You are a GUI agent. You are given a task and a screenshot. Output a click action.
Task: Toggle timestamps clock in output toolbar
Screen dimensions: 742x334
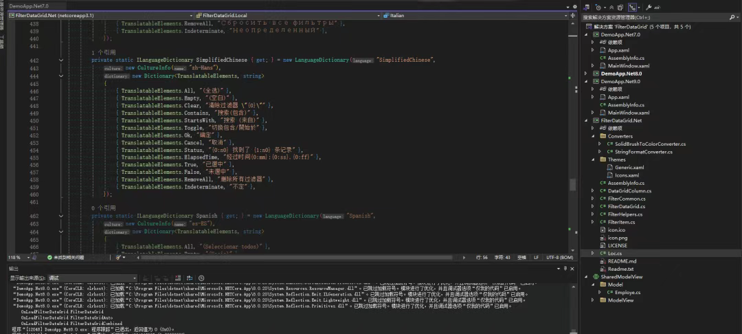click(x=201, y=278)
